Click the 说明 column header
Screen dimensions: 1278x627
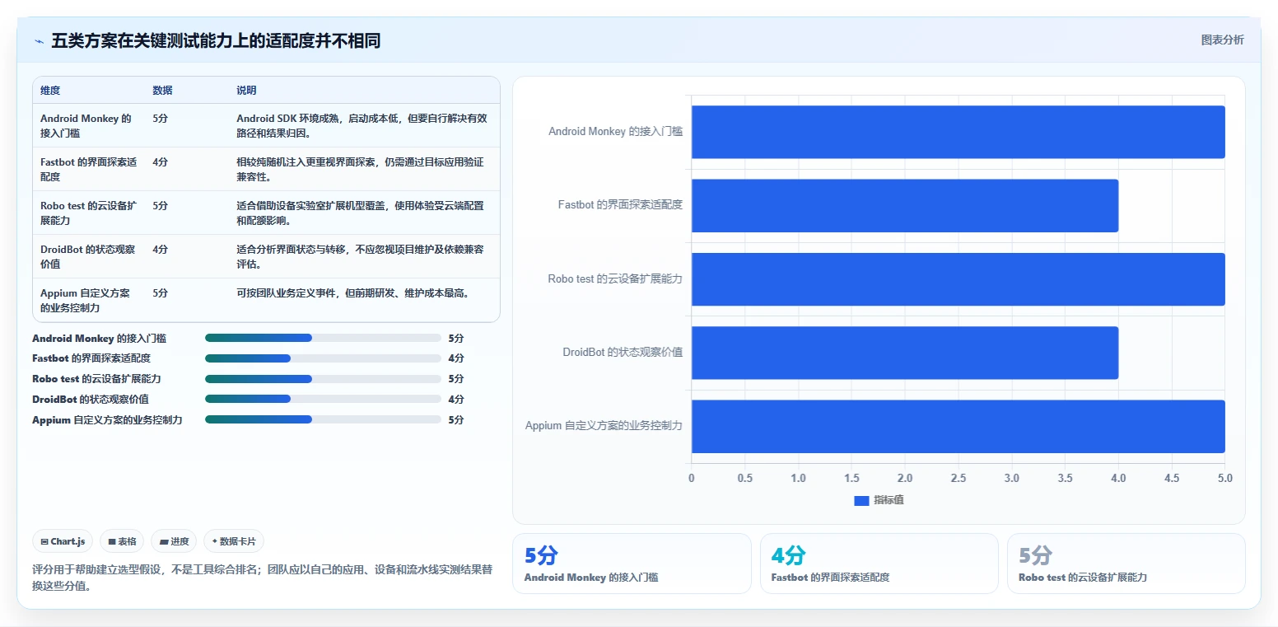point(246,91)
